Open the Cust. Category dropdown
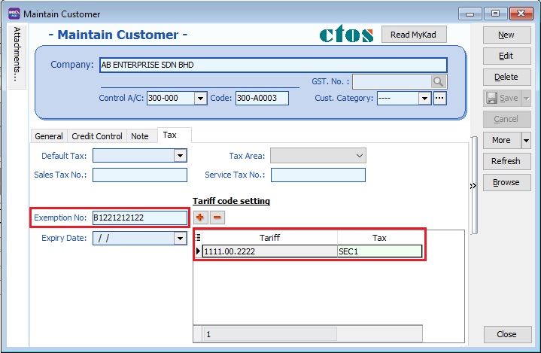The image size is (541, 353). [424, 99]
